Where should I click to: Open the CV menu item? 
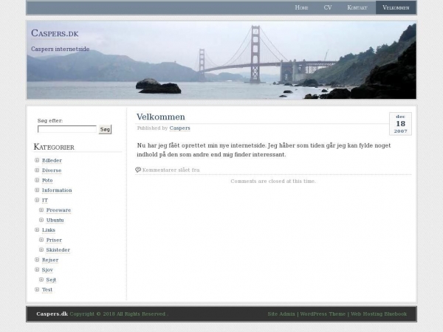(327, 7)
